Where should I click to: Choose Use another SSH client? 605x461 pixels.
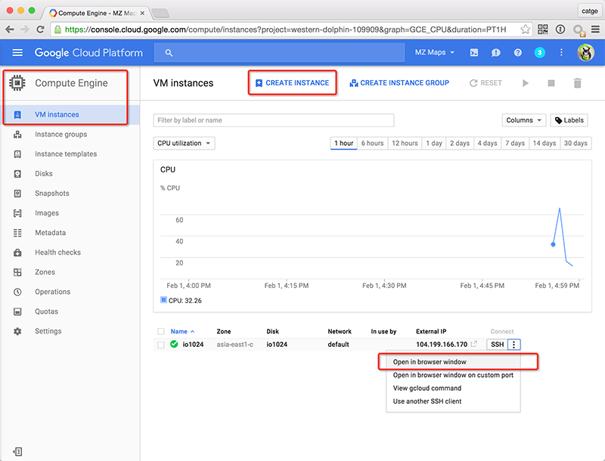tap(453, 401)
